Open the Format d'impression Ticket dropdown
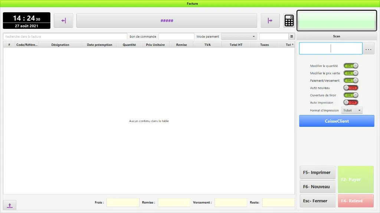 pyautogui.click(x=351, y=110)
